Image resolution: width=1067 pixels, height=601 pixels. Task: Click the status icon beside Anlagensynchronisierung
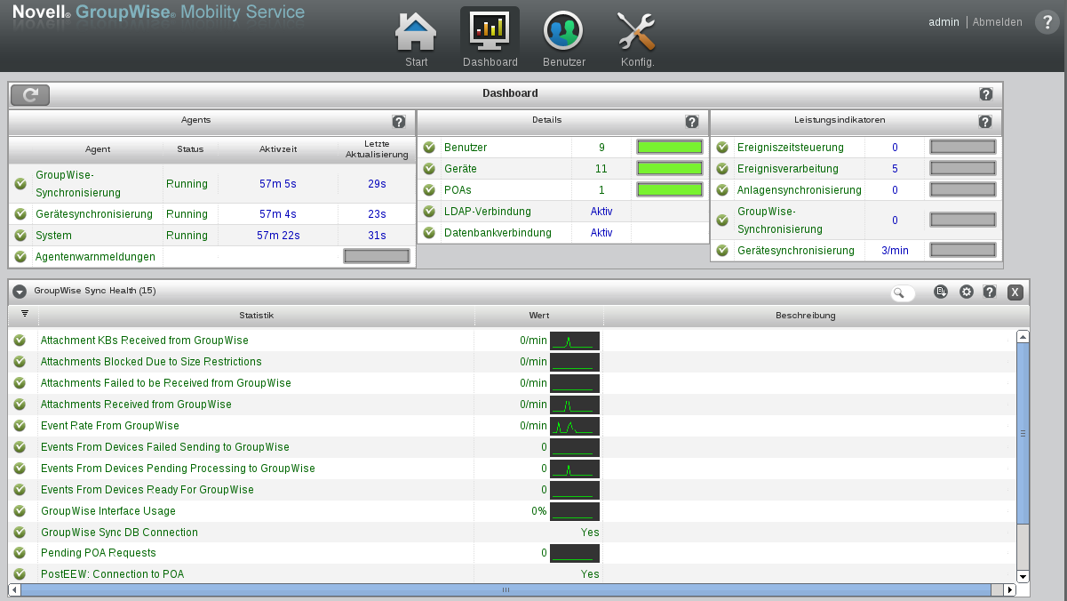[722, 190]
